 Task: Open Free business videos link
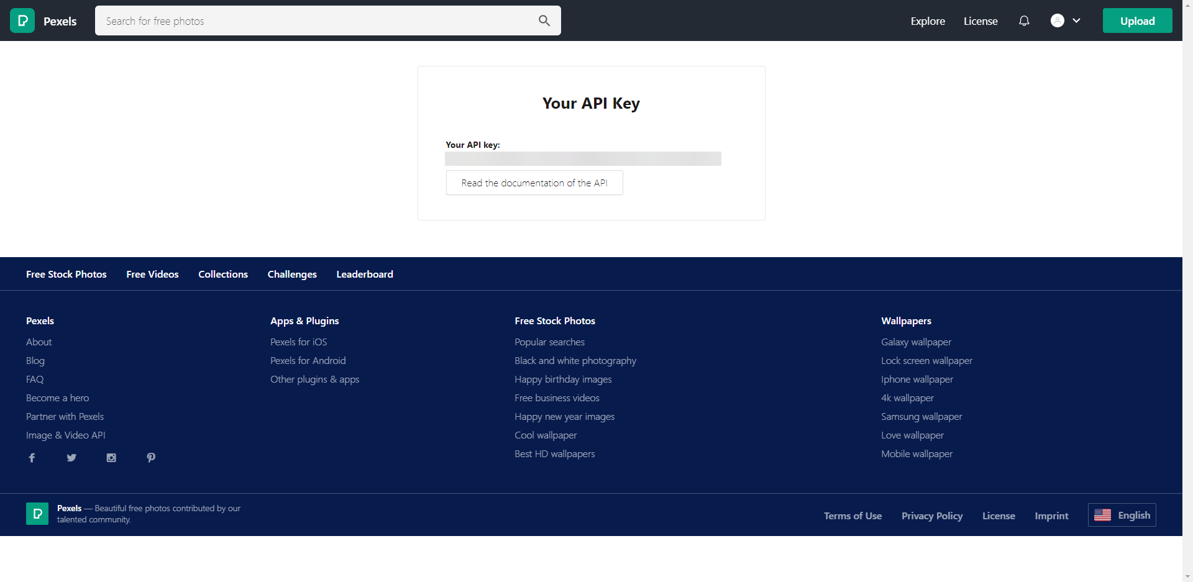[557, 398]
